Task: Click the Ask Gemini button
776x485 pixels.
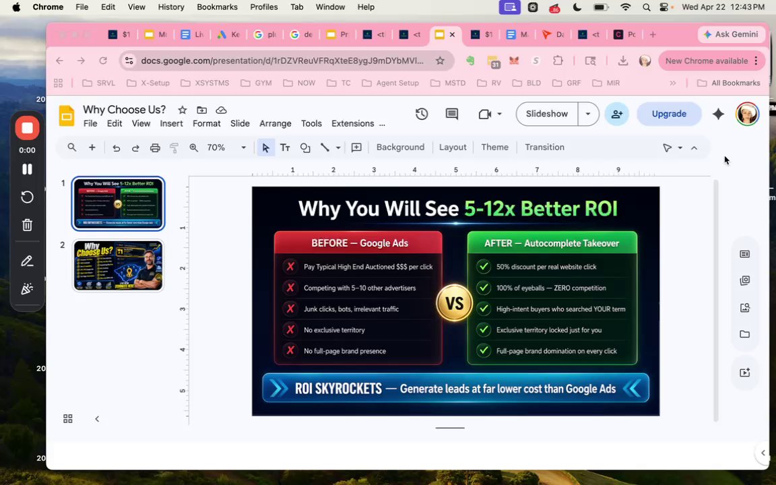Action: click(x=730, y=34)
